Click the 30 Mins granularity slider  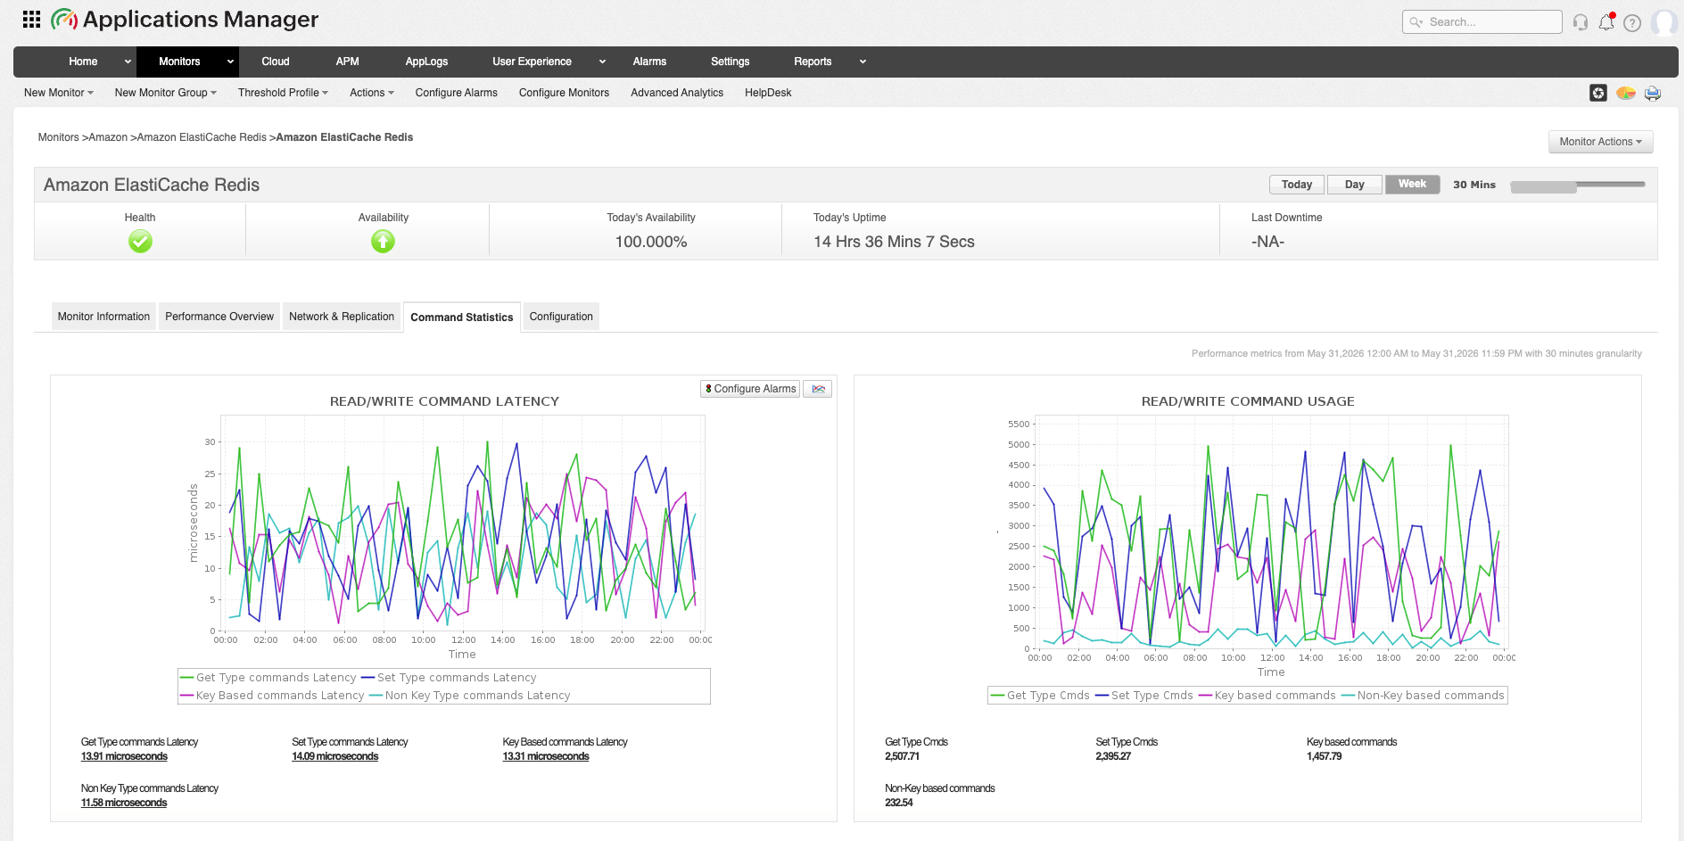point(1577,186)
